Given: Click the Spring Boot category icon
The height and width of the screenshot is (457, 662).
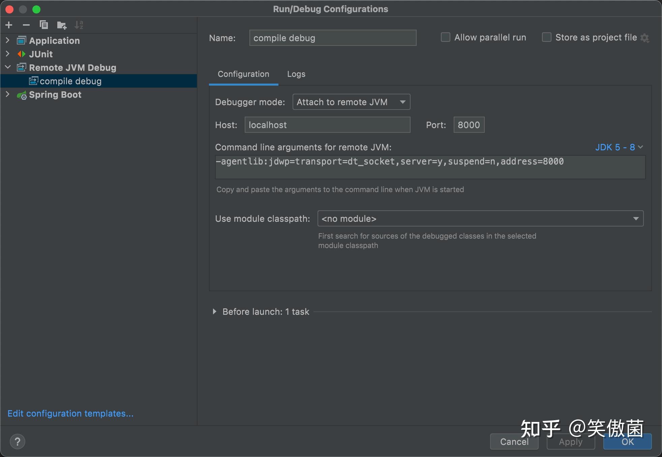Looking at the screenshot, I should coord(22,95).
